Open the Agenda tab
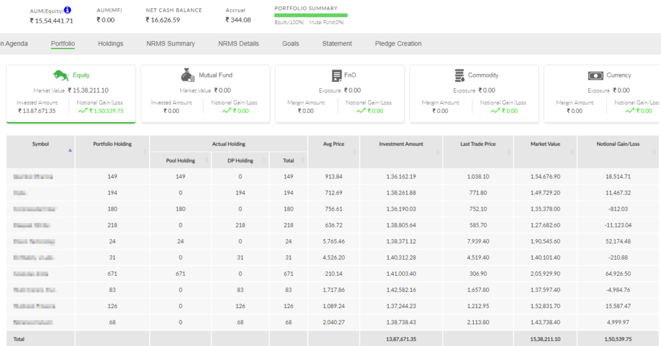 (14, 43)
